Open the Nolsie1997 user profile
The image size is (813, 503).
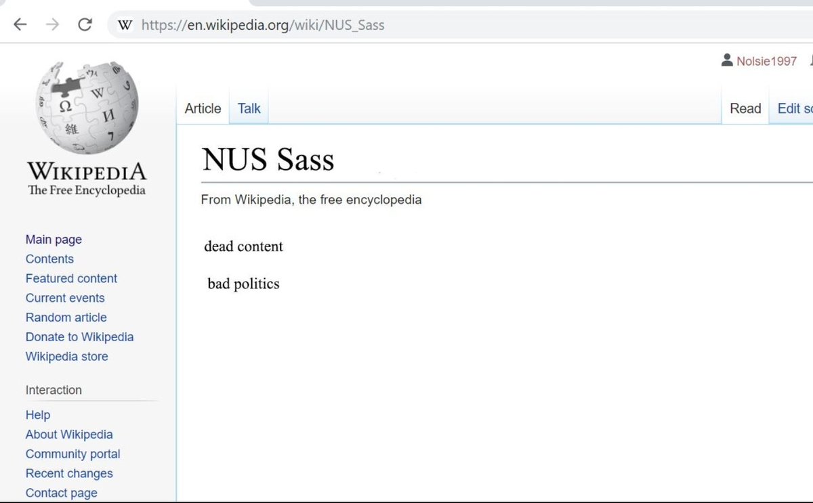[x=766, y=60]
